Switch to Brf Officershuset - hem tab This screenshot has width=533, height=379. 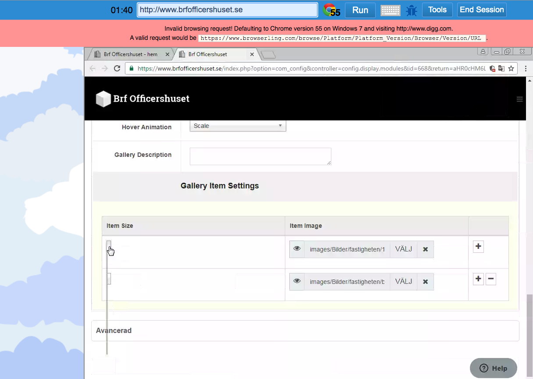pyautogui.click(x=130, y=54)
